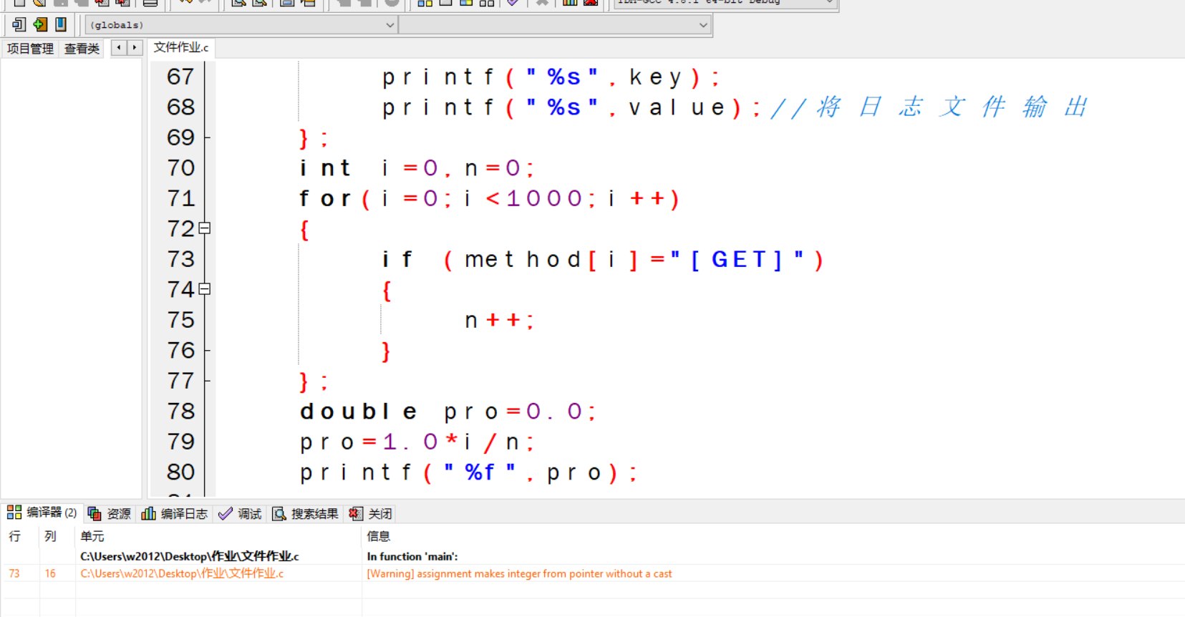Open the empty function list dropdown
Screen dimensions: 1185x617
pyautogui.click(x=554, y=25)
